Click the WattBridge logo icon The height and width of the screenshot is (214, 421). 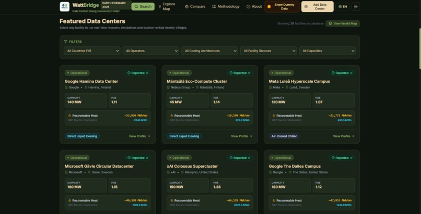point(64,7)
